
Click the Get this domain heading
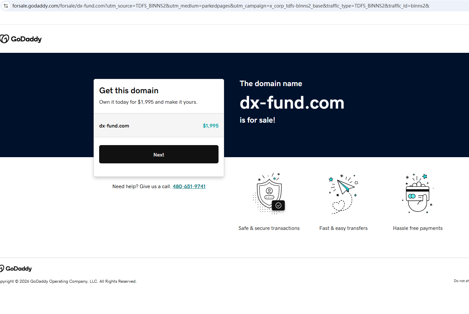pyautogui.click(x=129, y=91)
